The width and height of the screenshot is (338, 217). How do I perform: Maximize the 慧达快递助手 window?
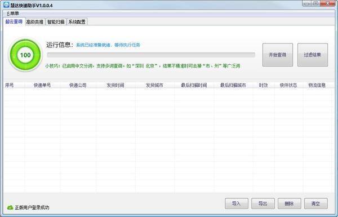pos(315,3)
